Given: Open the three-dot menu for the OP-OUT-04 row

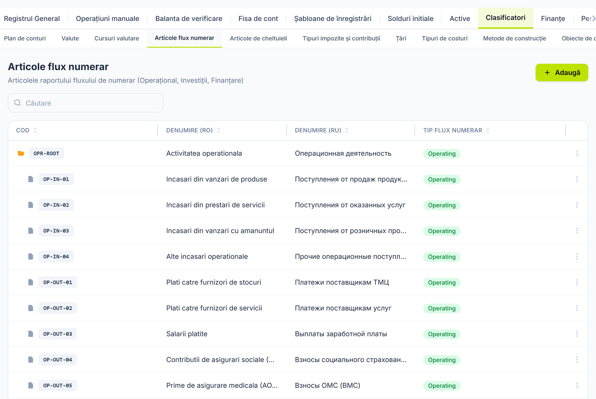Looking at the screenshot, I should click(577, 360).
